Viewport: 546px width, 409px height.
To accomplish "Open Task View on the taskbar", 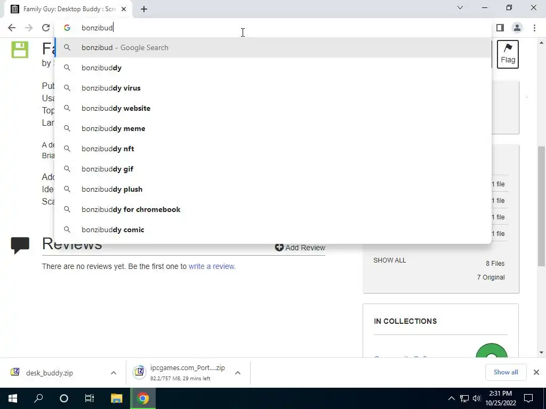I will point(90,398).
